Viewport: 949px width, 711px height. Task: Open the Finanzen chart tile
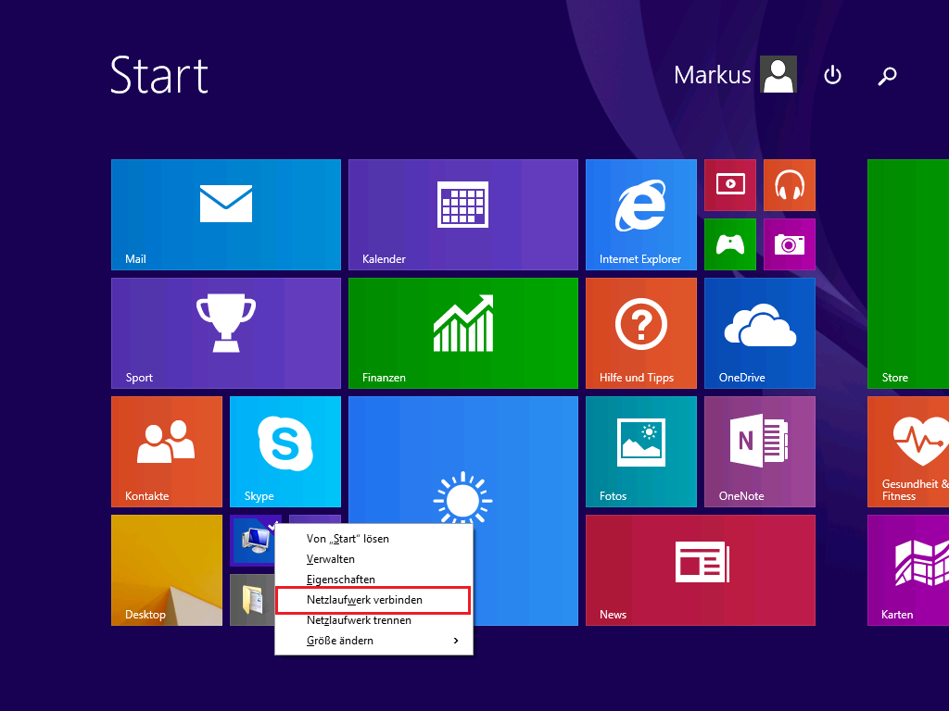click(463, 333)
